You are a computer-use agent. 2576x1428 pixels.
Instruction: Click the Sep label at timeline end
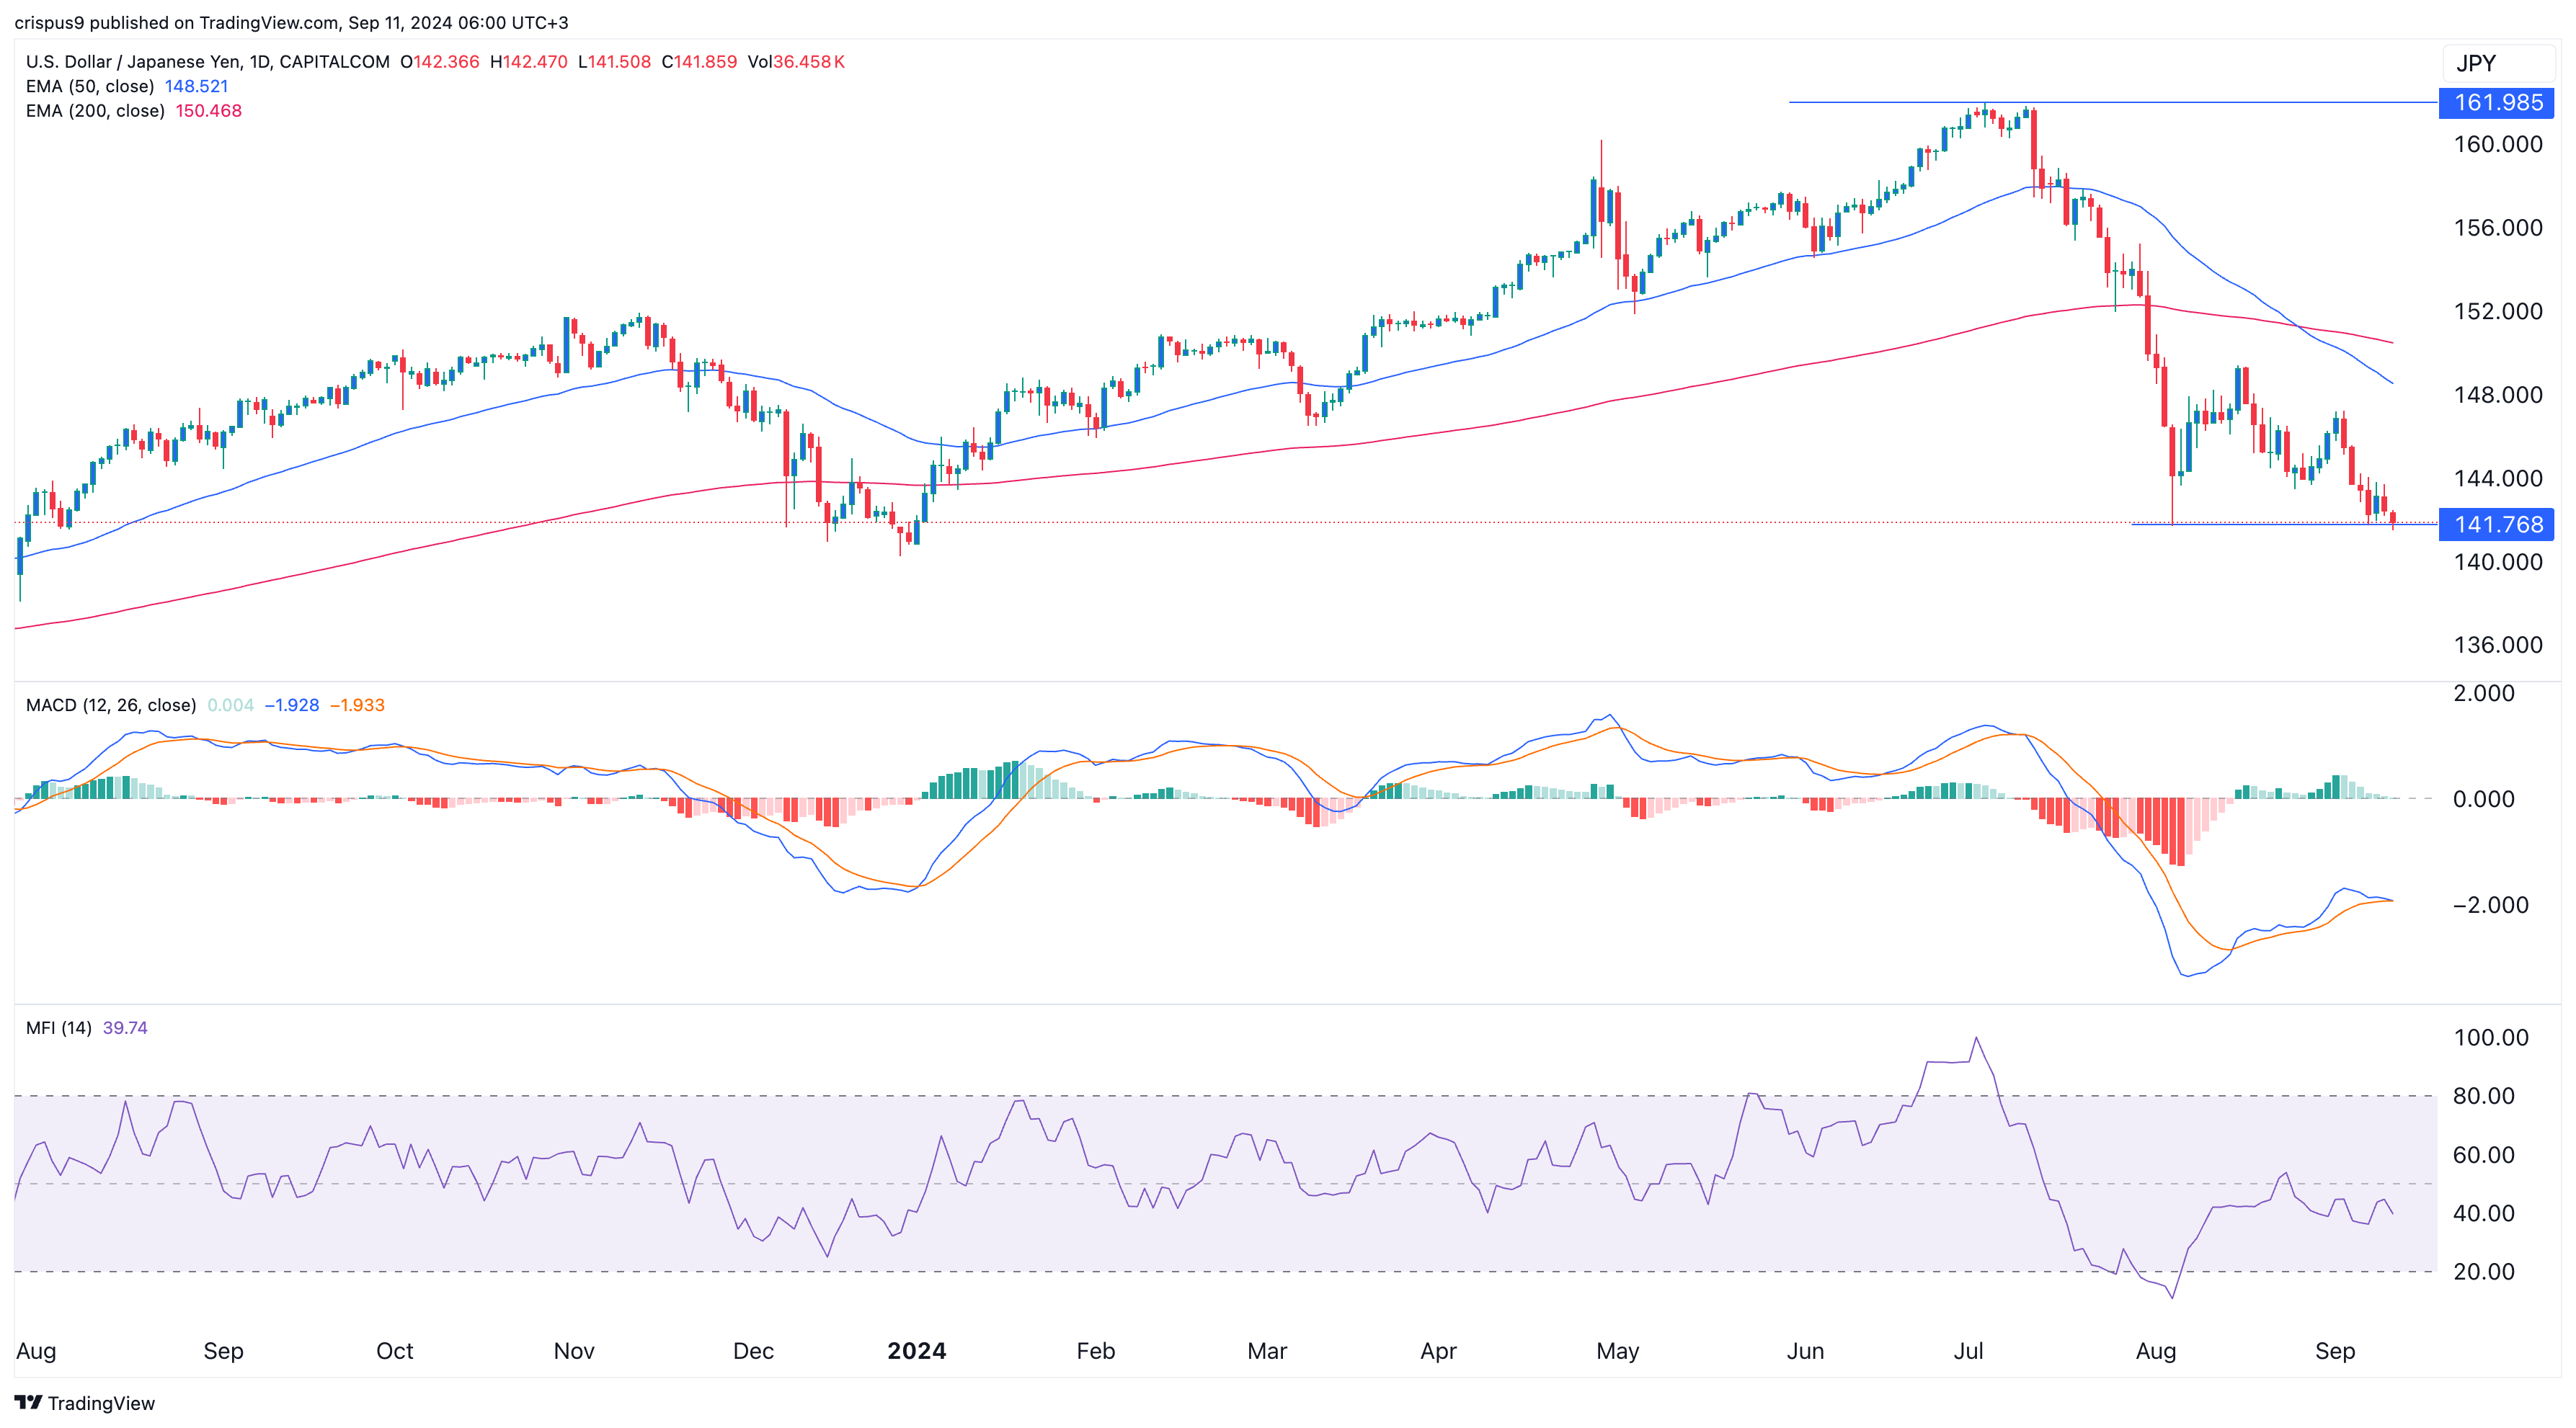tap(2335, 1351)
